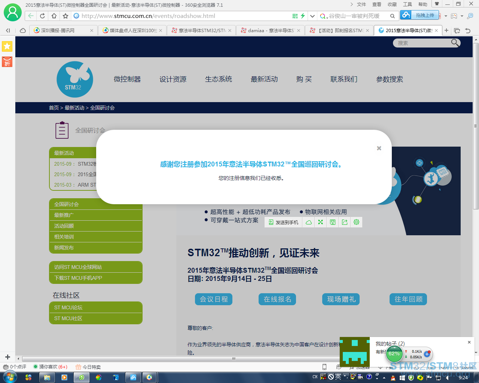Open the address bar history dropdown arrow

point(312,16)
